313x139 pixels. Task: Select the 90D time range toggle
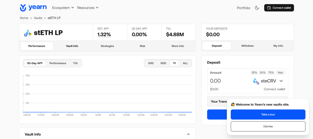tap(163, 63)
